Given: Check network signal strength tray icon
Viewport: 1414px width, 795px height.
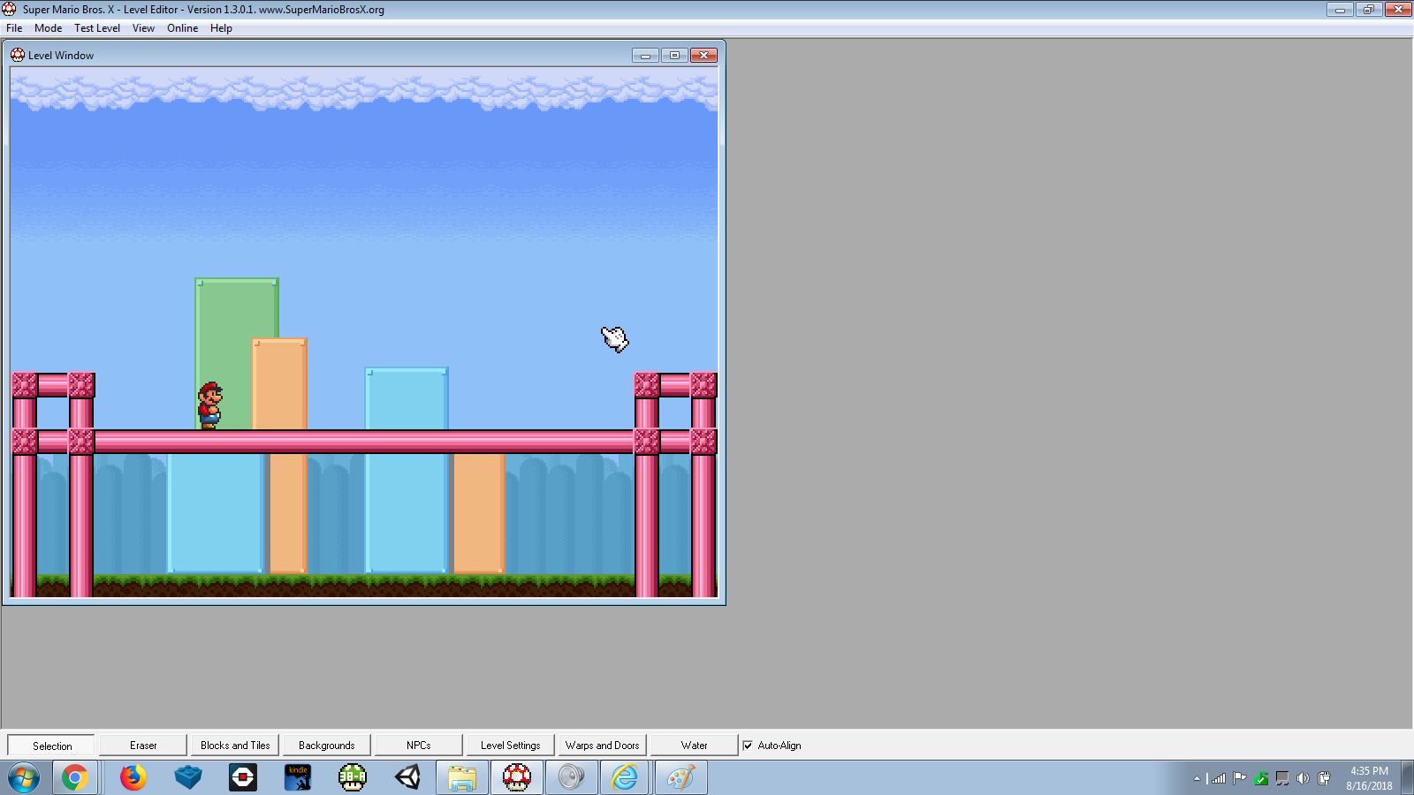Looking at the screenshot, I should click(x=1219, y=778).
